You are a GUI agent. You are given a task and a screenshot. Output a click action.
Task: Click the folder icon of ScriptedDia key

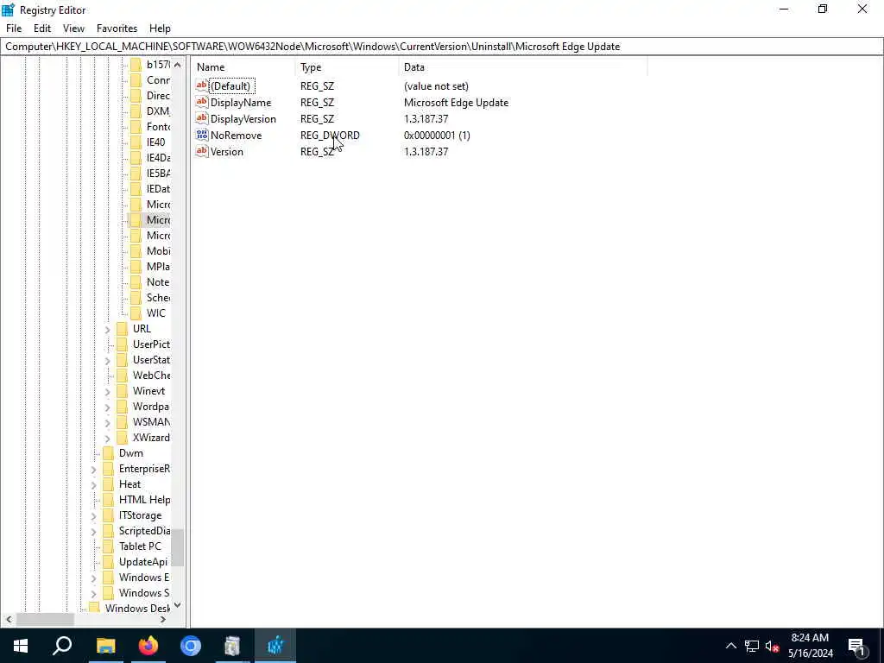108,531
